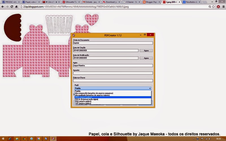
Task: Maximize the PDFCreator window
Action: [145, 35]
